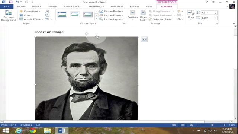Open Picture Border dropdown
This screenshot has height=134, width=238.
click(112, 11)
